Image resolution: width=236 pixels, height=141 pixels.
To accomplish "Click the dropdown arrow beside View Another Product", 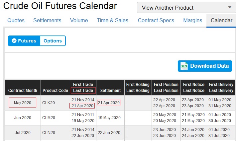I will [230, 7].
